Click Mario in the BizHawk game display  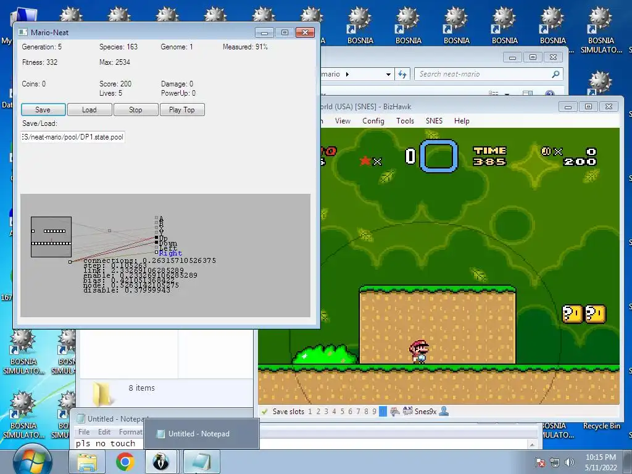419,351
